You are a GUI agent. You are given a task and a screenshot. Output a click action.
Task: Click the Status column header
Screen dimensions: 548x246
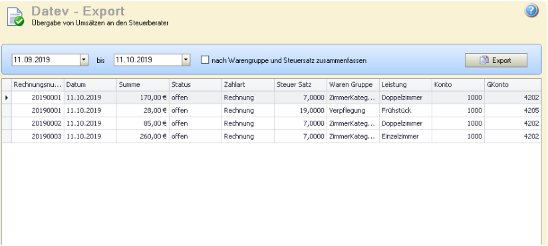tap(196, 85)
